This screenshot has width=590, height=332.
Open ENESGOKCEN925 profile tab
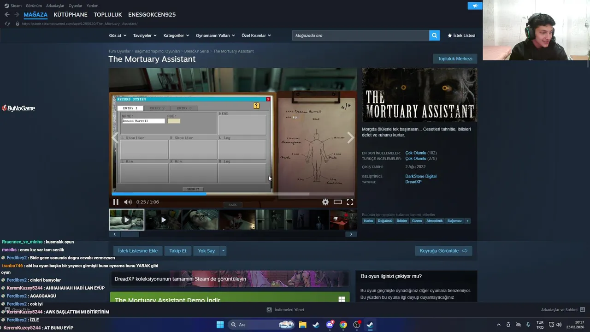[152, 15]
